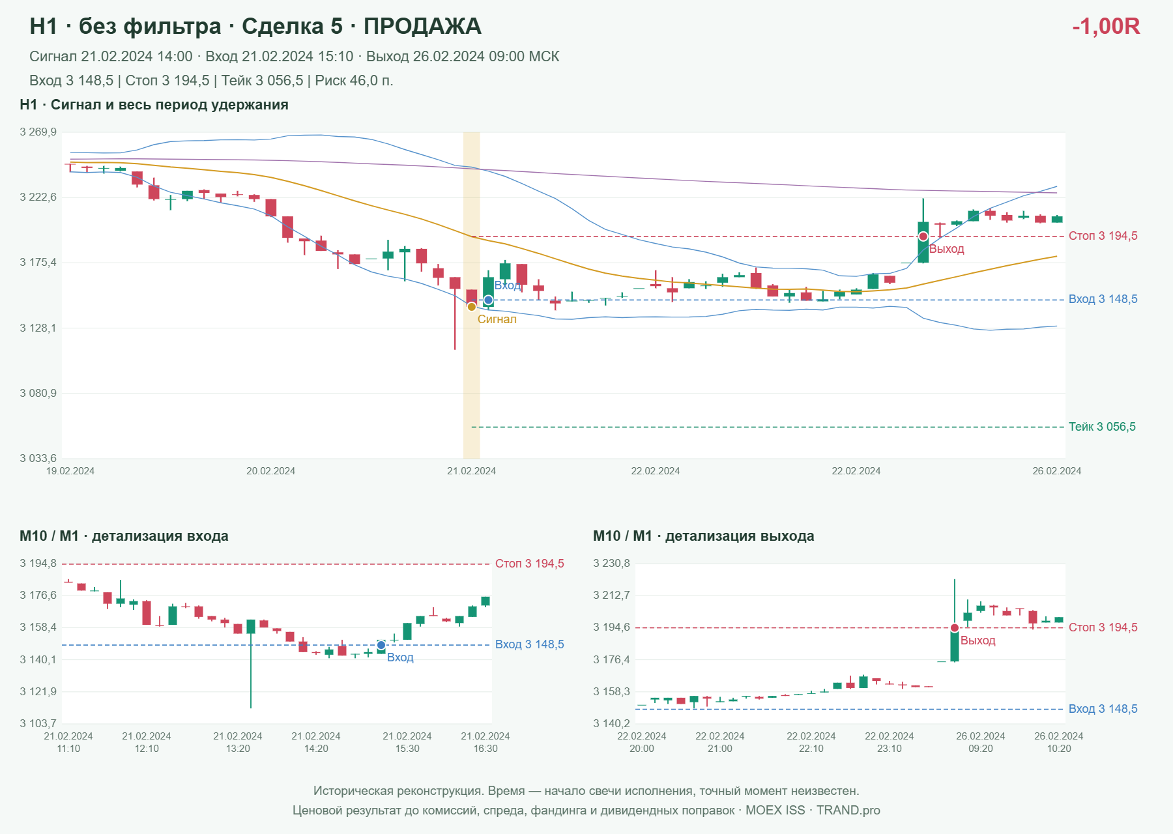The width and height of the screenshot is (1173, 834).
Task: Click the heading 'M10 / M1 · детализация выхода'
Action: 703,536
